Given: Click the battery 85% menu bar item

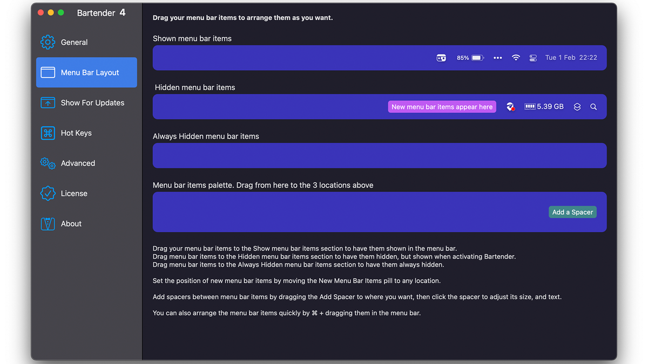Looking at the screenshot, I should (470, 58).
